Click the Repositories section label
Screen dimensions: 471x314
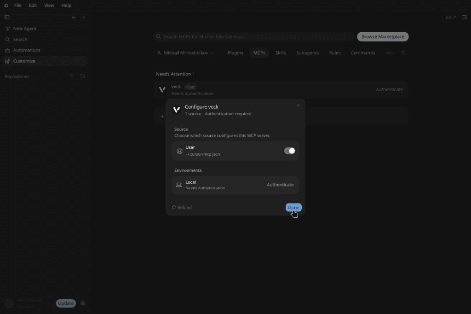17,77
